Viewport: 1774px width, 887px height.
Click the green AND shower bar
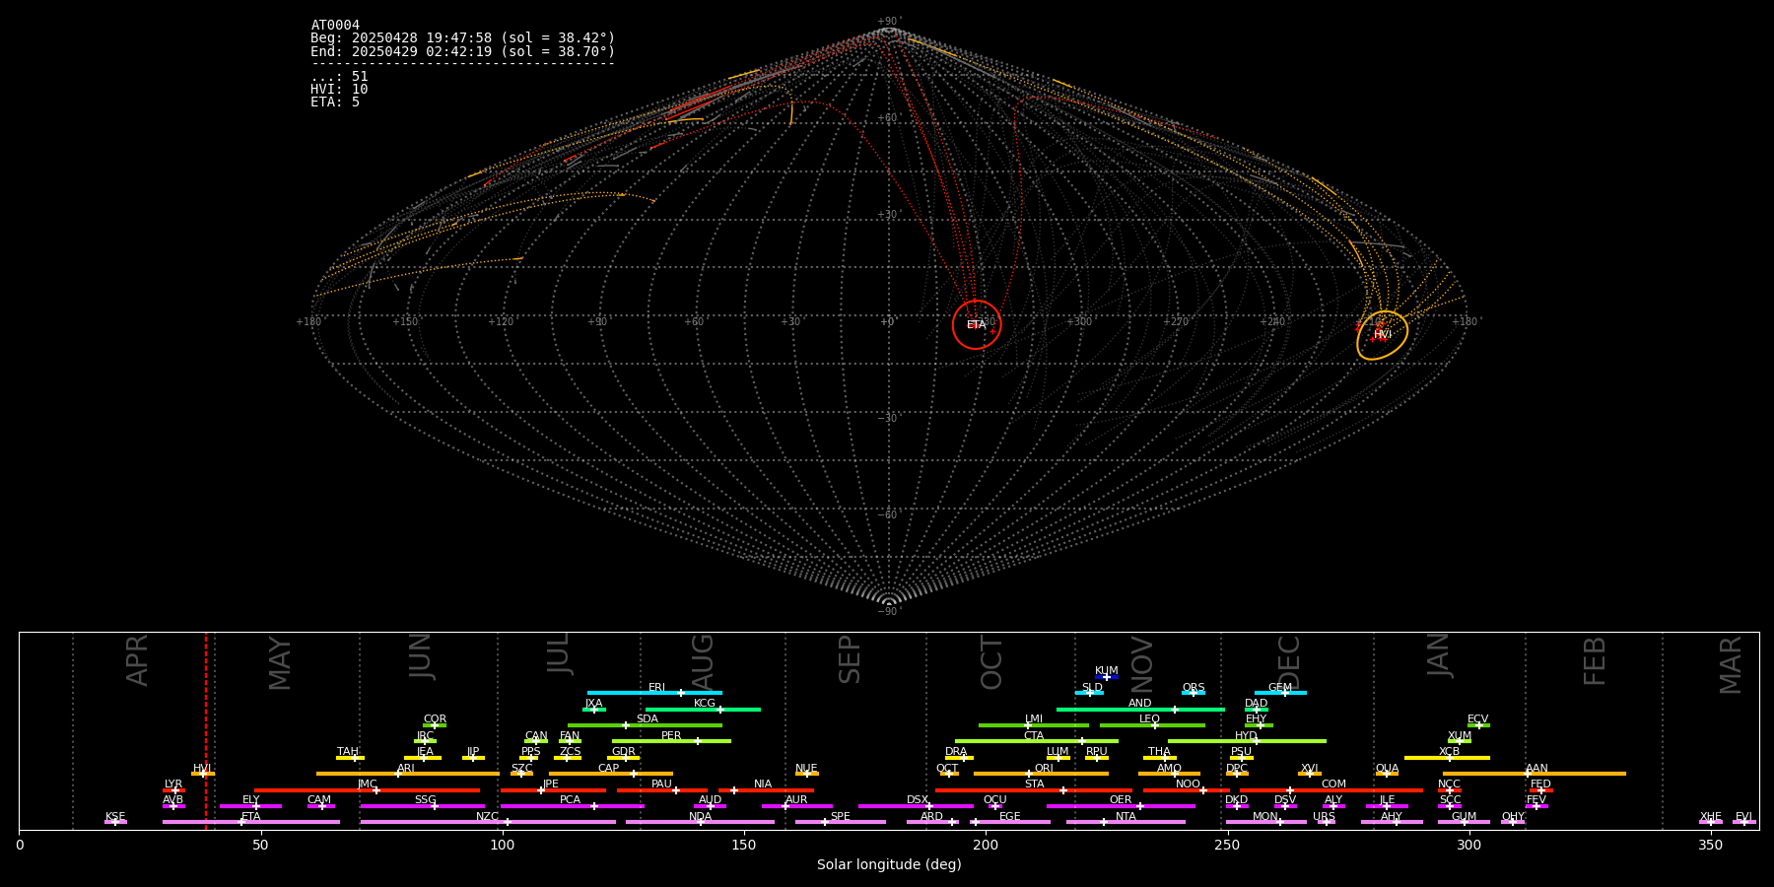(1140, 710)
